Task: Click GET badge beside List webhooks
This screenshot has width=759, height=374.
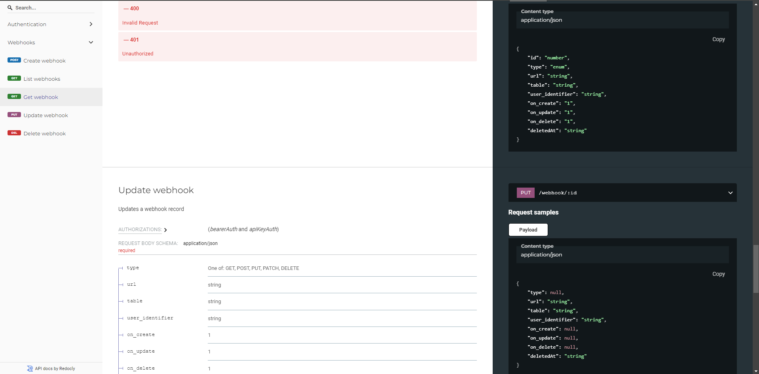Action: [x=14, y=78]
